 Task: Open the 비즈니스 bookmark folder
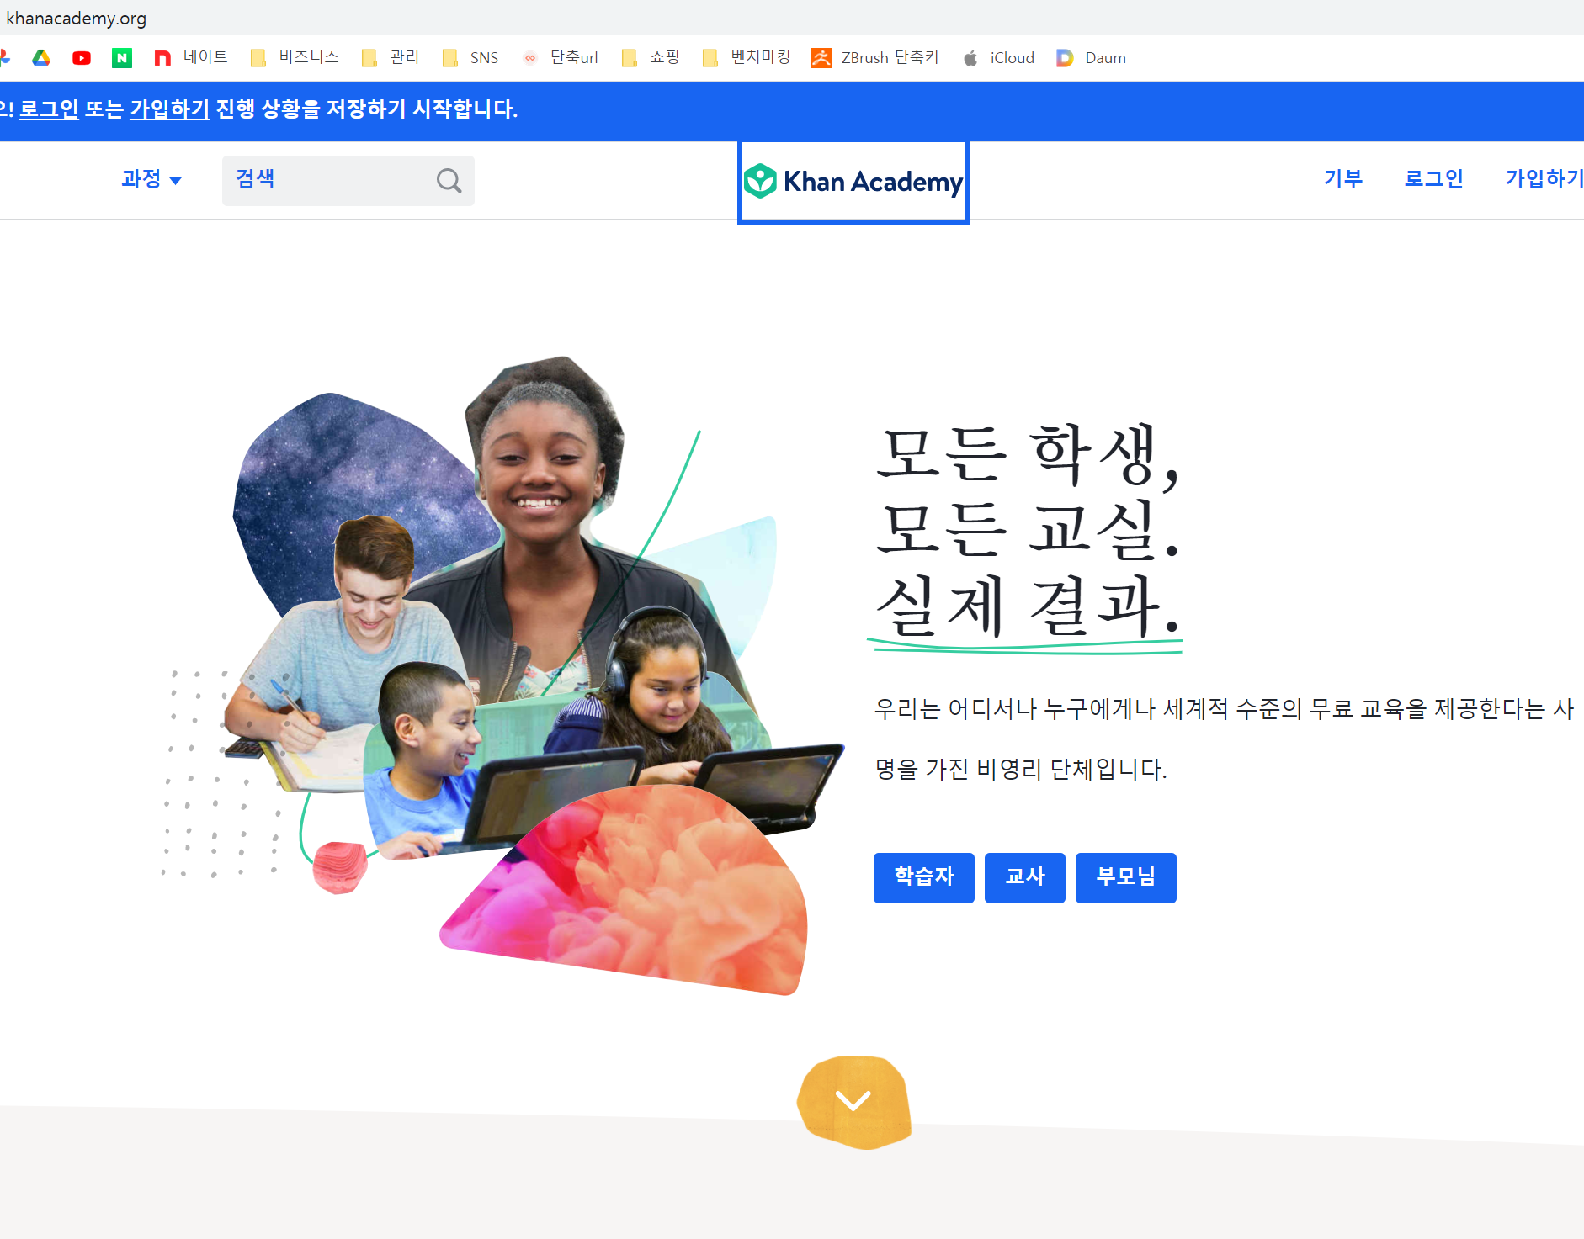tap(295, 57)
